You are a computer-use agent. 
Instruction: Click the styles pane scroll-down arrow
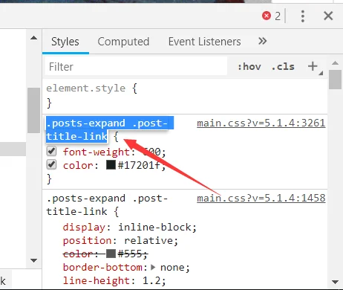pyautogui.click(x=336, y=282)
